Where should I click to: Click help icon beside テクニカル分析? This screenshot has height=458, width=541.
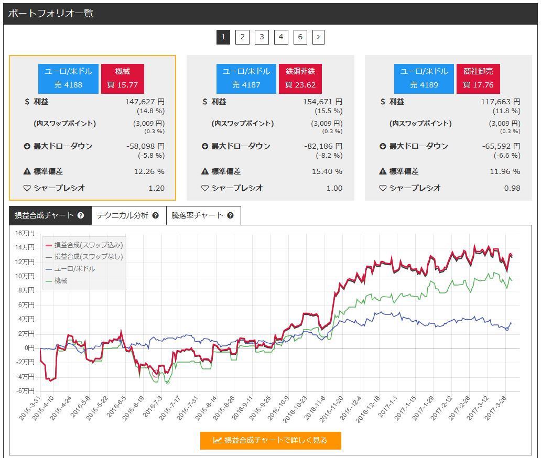tap(155, 215)
